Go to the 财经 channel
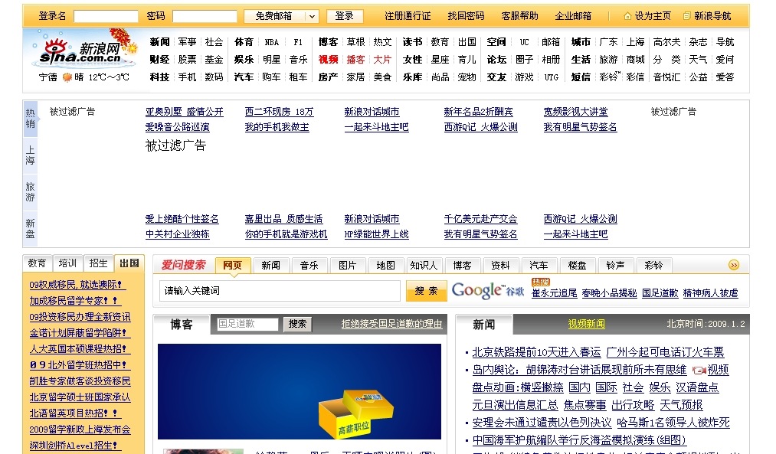 coord(159,60)
